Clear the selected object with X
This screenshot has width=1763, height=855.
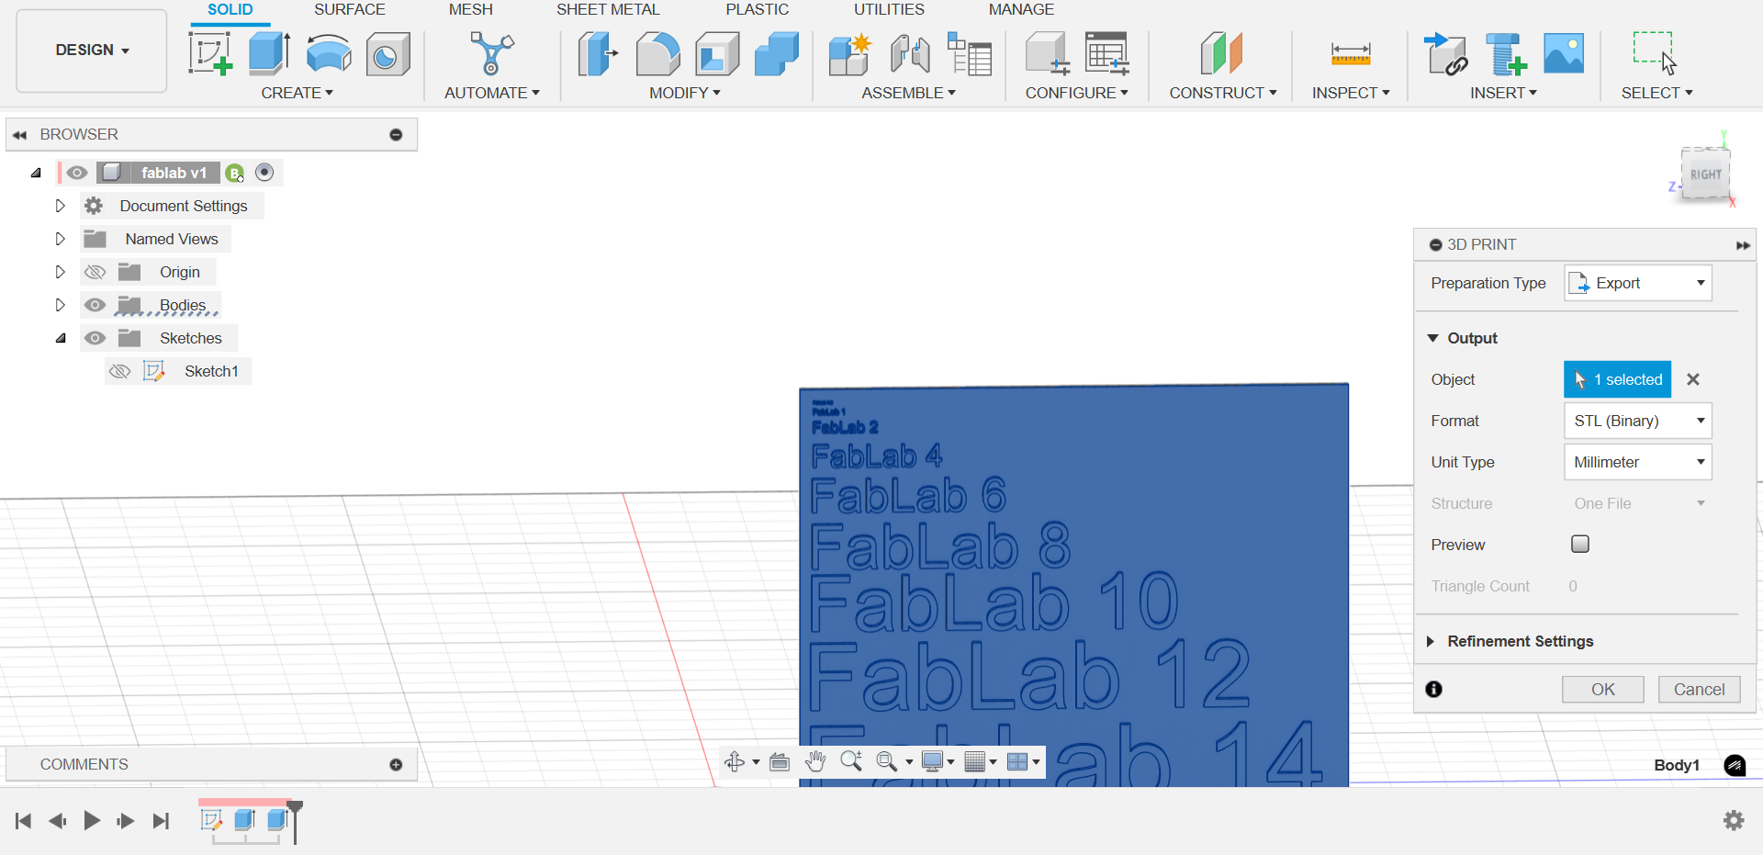pos(1693,379)
